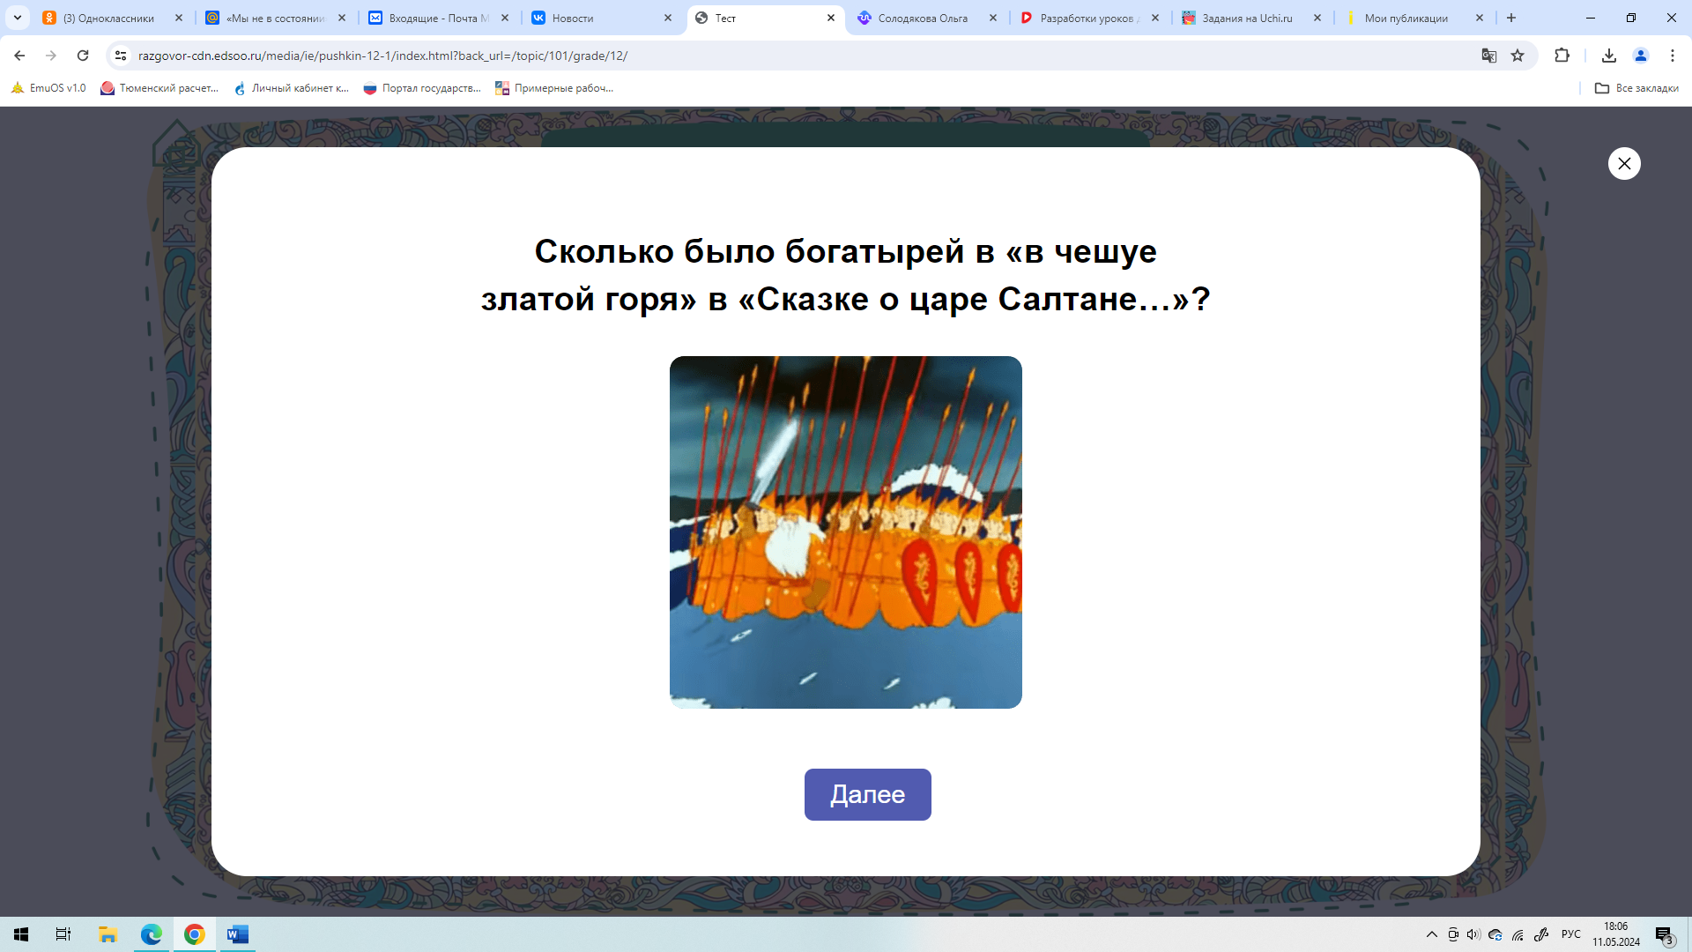
Task: Open the network tray icon
Action: pyautogui.click(x=1518, y=934)
